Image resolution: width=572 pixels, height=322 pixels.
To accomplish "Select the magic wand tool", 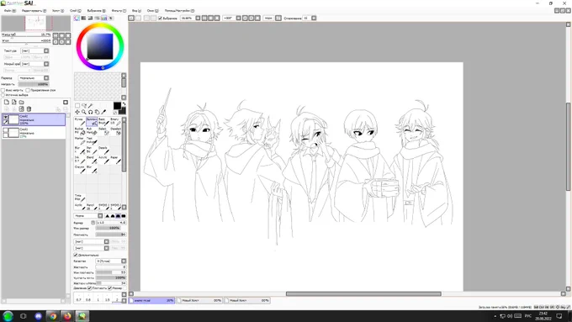I will click(91, 106).
